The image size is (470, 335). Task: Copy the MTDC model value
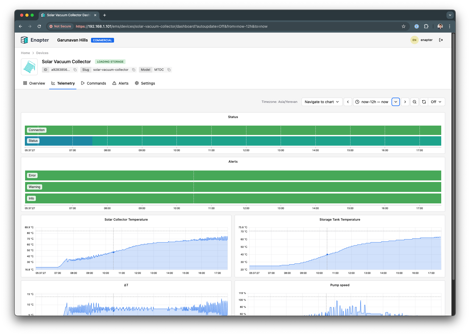(169, 70)
